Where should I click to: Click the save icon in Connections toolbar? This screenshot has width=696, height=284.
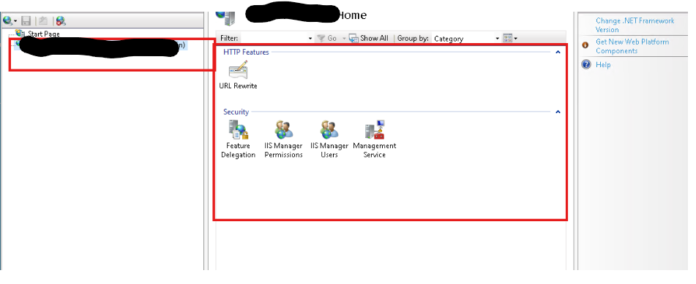26,21
